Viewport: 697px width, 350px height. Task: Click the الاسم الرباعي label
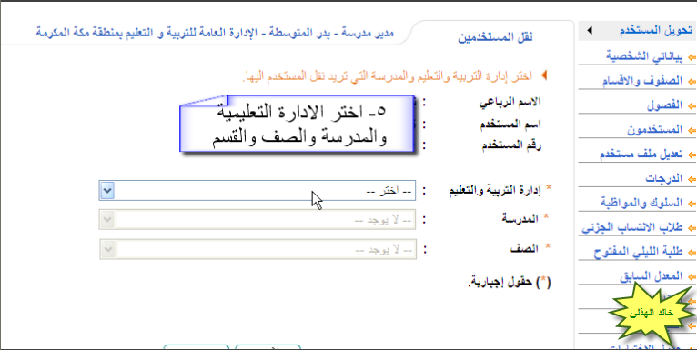pos(510,101)
